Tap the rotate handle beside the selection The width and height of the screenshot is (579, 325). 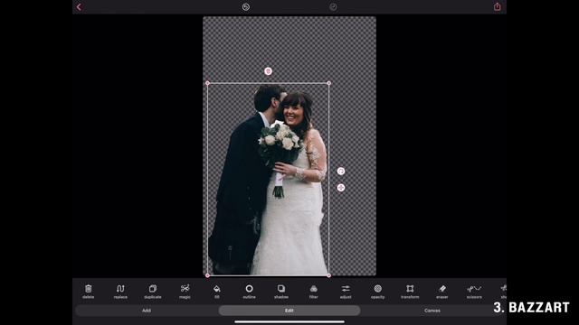341,171
